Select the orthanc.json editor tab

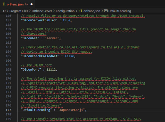click(17, 4)
